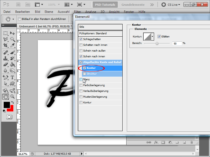The image size is (210, 157).
Task: Select the 3D Camera Orbit tool
Action: tap(12, 91)
